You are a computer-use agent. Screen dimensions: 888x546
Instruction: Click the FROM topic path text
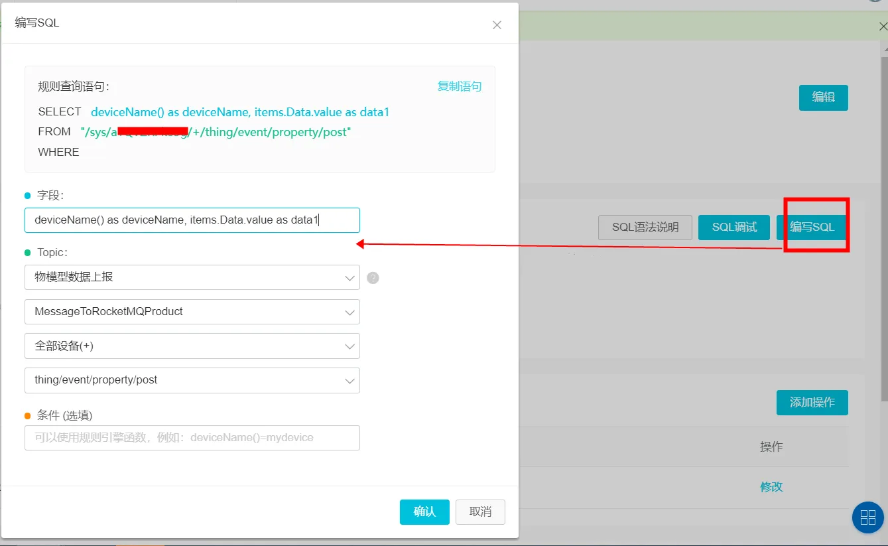[216, 132]
